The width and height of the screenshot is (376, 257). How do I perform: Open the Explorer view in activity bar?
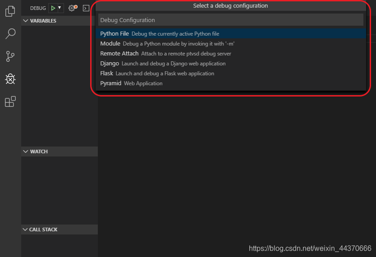[10, 11]
